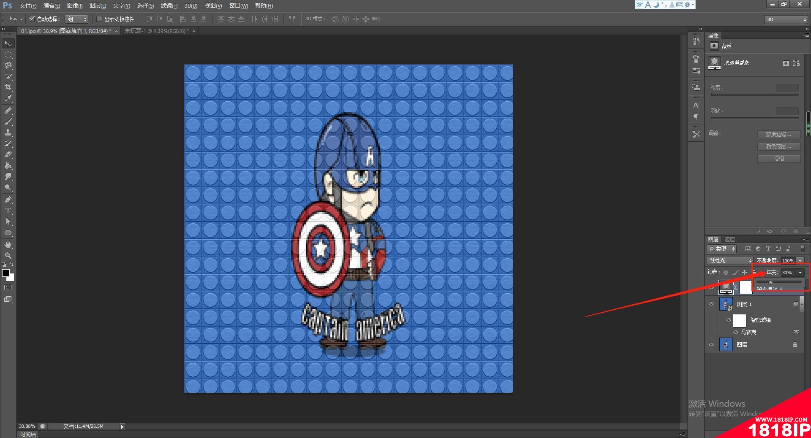Switch to the 通道 channels tab
Screen dimensions: 811x438
click(729, 239)
